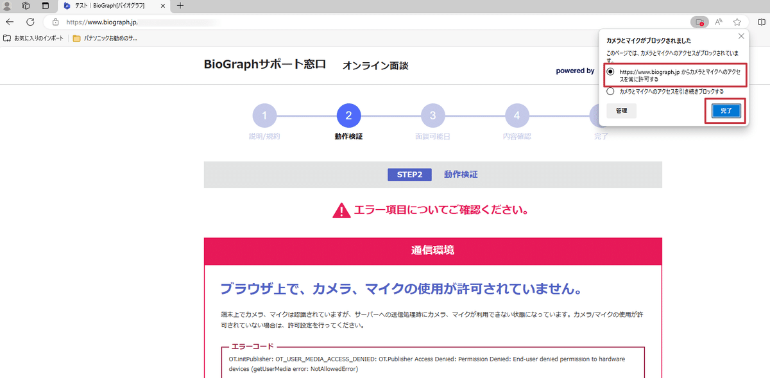Image resolution: width=770 pixels, height=378 pixels.
Task: Click the 通信環境 section header
Action: (x=432, y=250)
